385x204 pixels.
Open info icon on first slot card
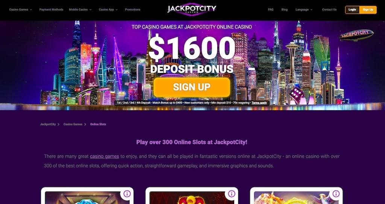click(x=127, y=194)
